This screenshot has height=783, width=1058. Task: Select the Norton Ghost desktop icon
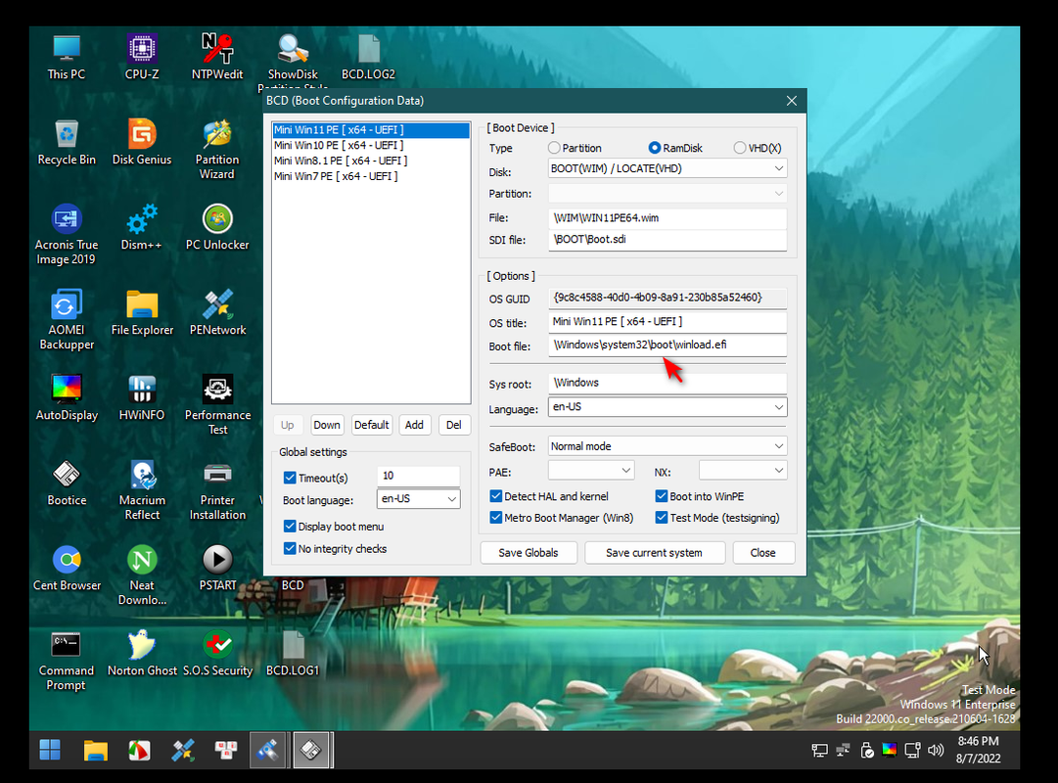pyautogui.click(x=142, y=652)
